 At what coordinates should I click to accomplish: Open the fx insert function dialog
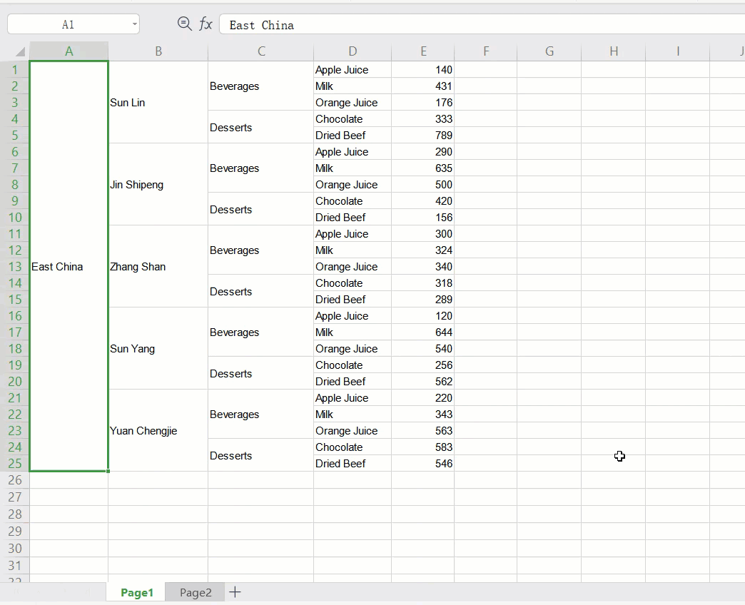[206, 24]
